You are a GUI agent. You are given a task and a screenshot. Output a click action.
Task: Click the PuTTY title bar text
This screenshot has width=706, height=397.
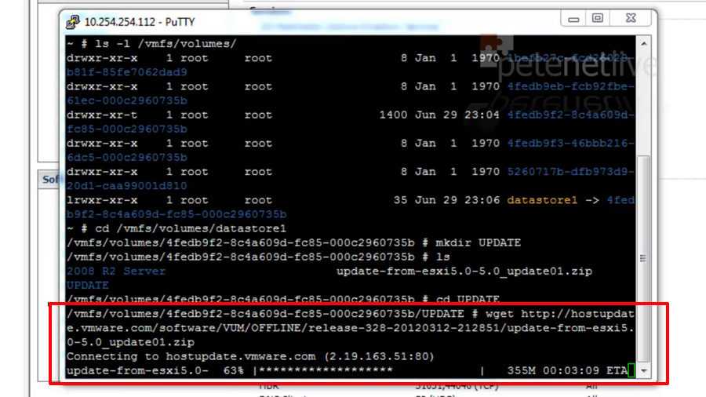(x=140, y=22)
